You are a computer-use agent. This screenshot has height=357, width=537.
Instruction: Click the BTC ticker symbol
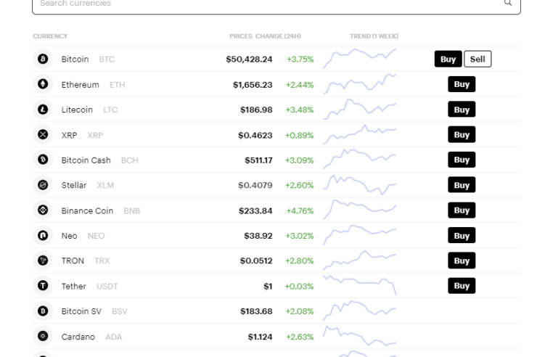[107, 59]
